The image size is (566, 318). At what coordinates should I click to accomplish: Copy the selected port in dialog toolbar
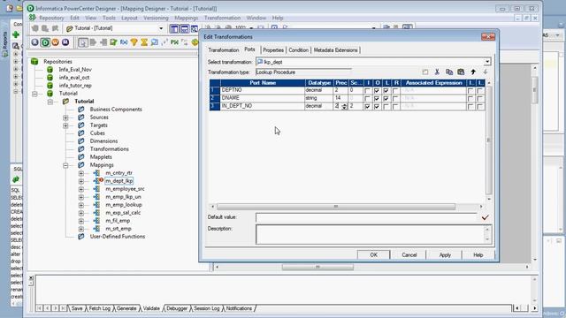point(449,72)
